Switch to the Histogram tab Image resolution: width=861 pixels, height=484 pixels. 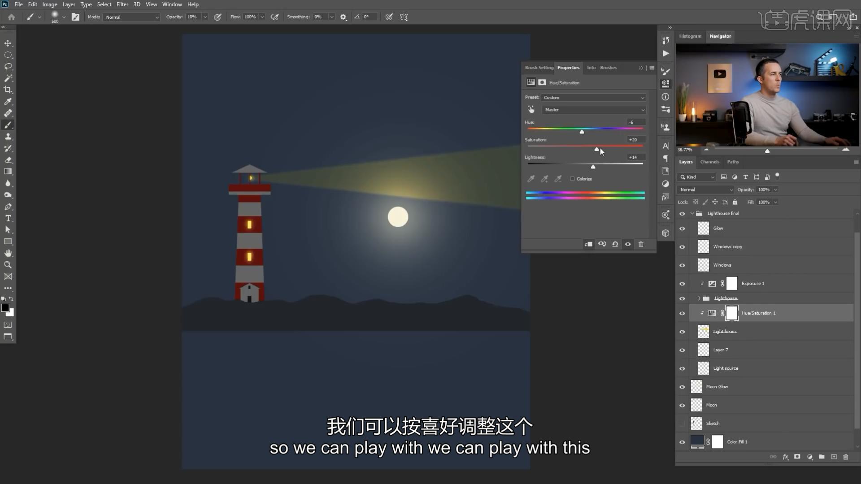pyautogui.click(x=690, y=36)
